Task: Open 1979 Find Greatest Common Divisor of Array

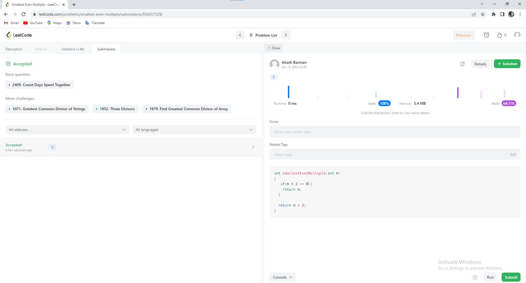Action: [187, 108]
